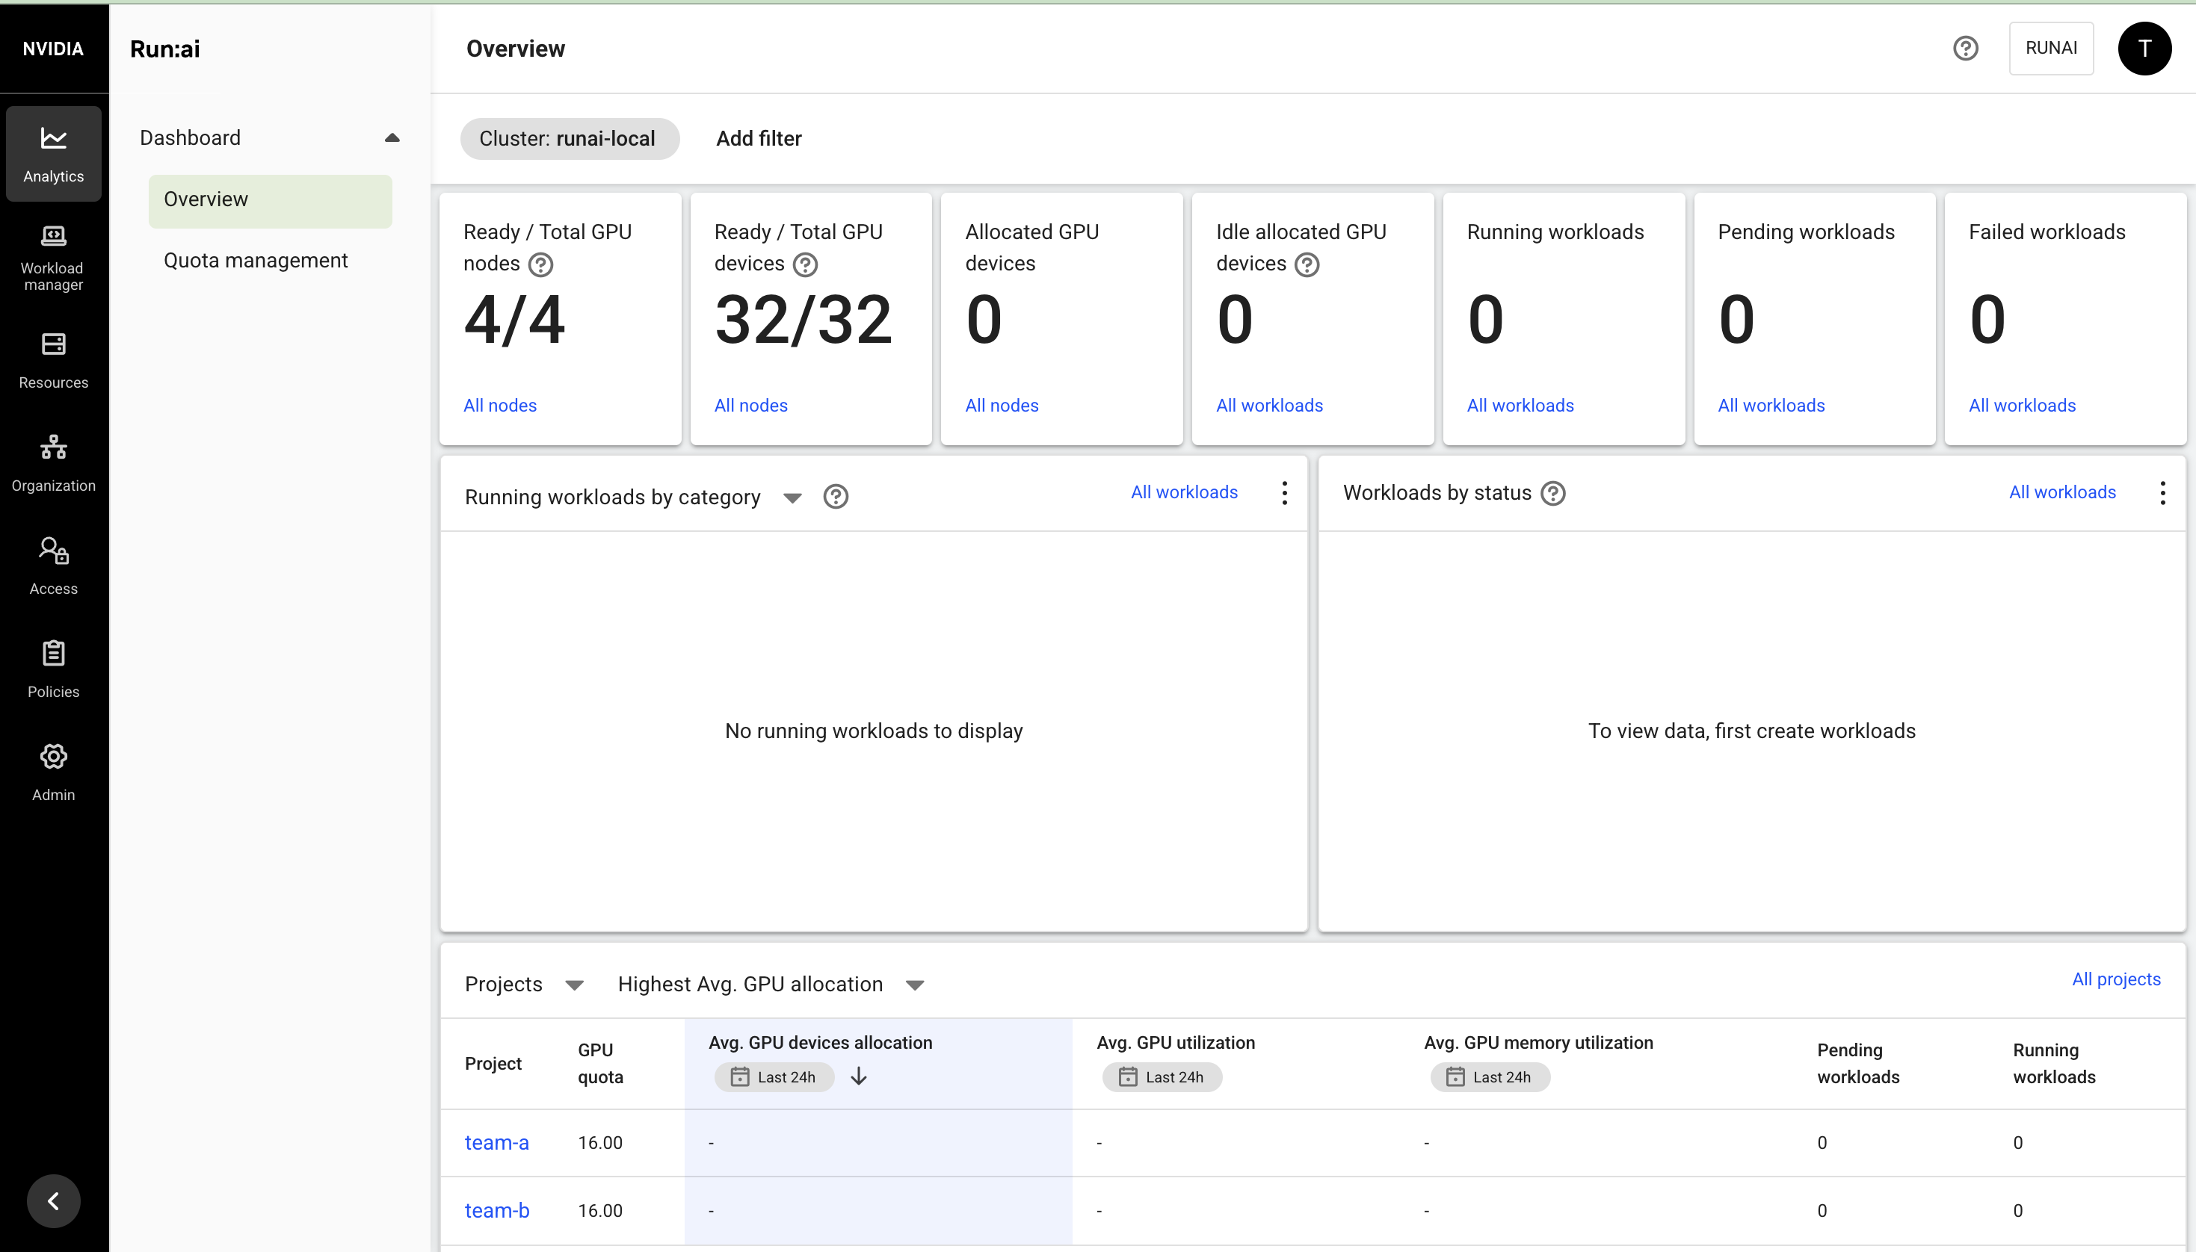Show help for Ready / Total GPU devices
The width and height of the screenshot is (2196, 1252).
pos(805,265)
